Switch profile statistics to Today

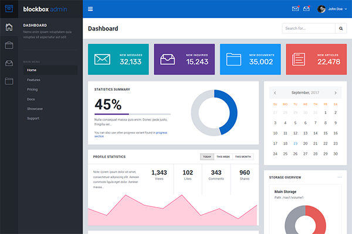click(207, 157)
